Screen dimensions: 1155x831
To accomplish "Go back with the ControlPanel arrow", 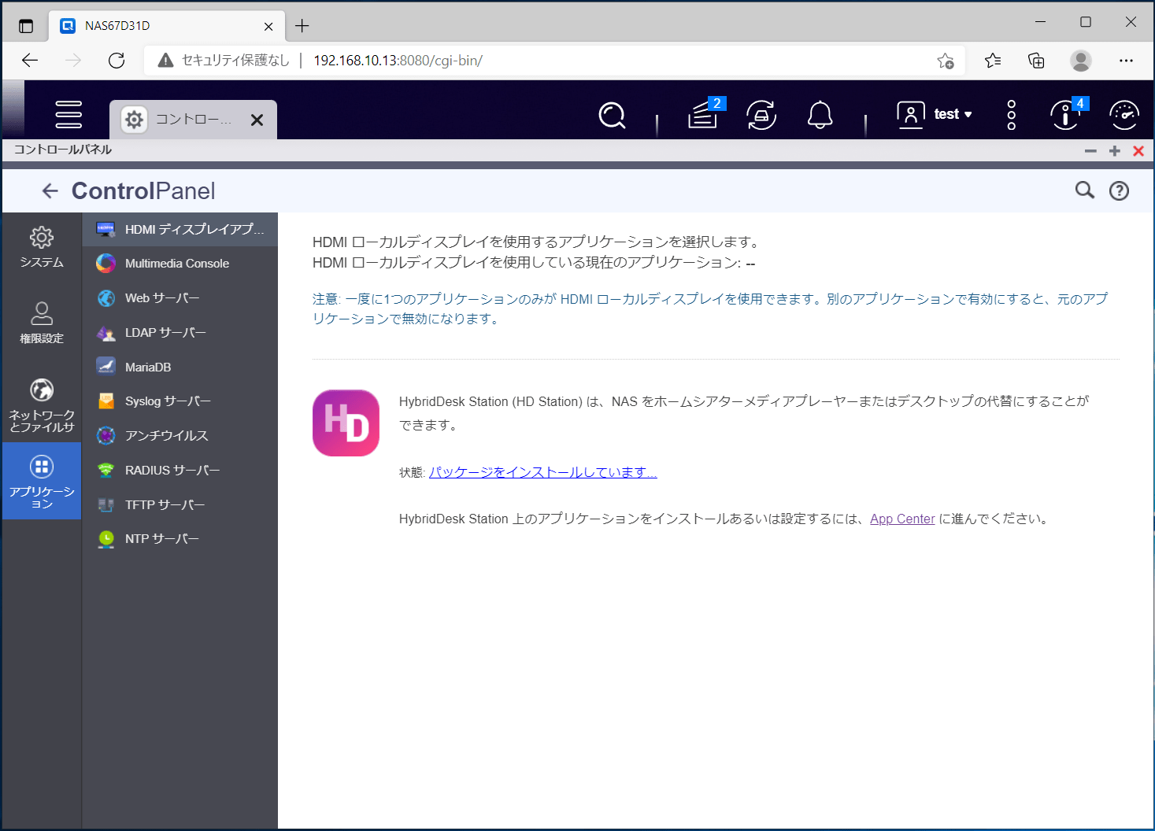I will click(50, 190).
